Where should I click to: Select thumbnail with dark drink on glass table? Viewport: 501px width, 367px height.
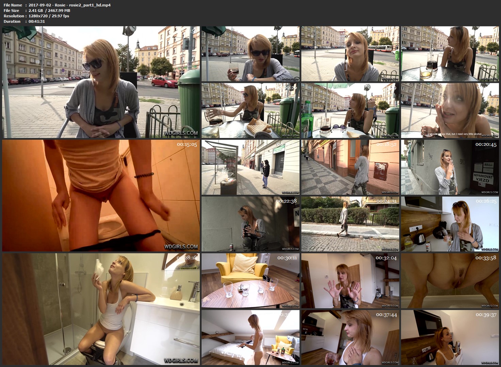pyautogui.click(x=450, y=54)
